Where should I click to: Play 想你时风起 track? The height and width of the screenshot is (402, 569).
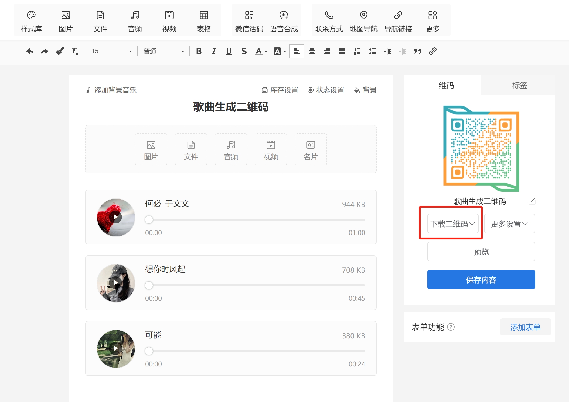click(x=116, y=283)
